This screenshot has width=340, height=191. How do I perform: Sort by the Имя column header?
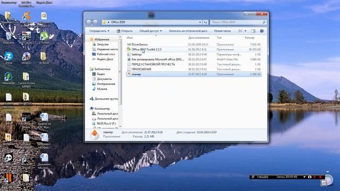click(x=130, y=38)
